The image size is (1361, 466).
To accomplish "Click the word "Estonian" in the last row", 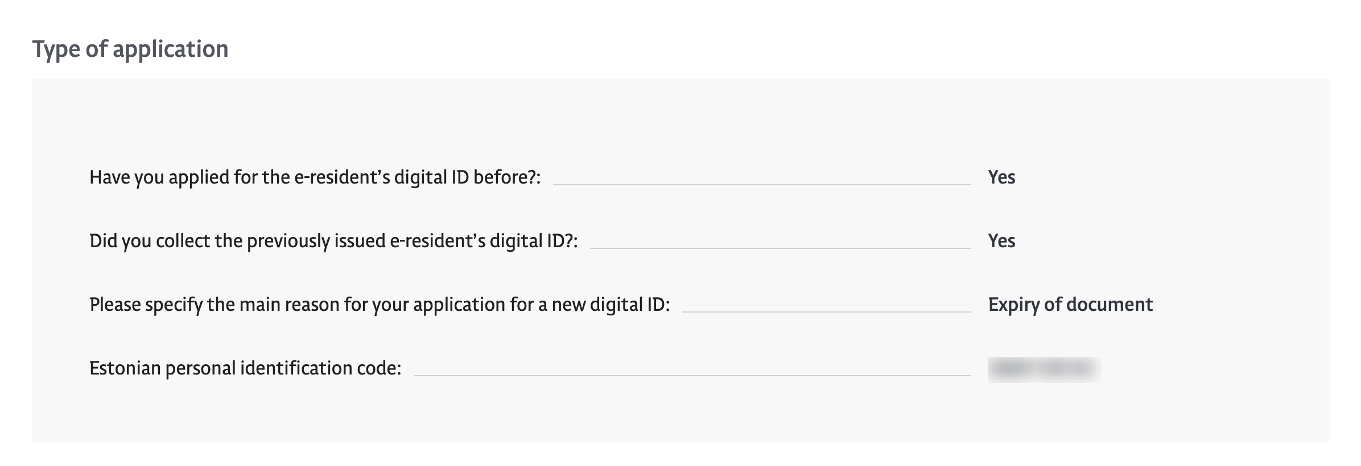I will point(125,368).
